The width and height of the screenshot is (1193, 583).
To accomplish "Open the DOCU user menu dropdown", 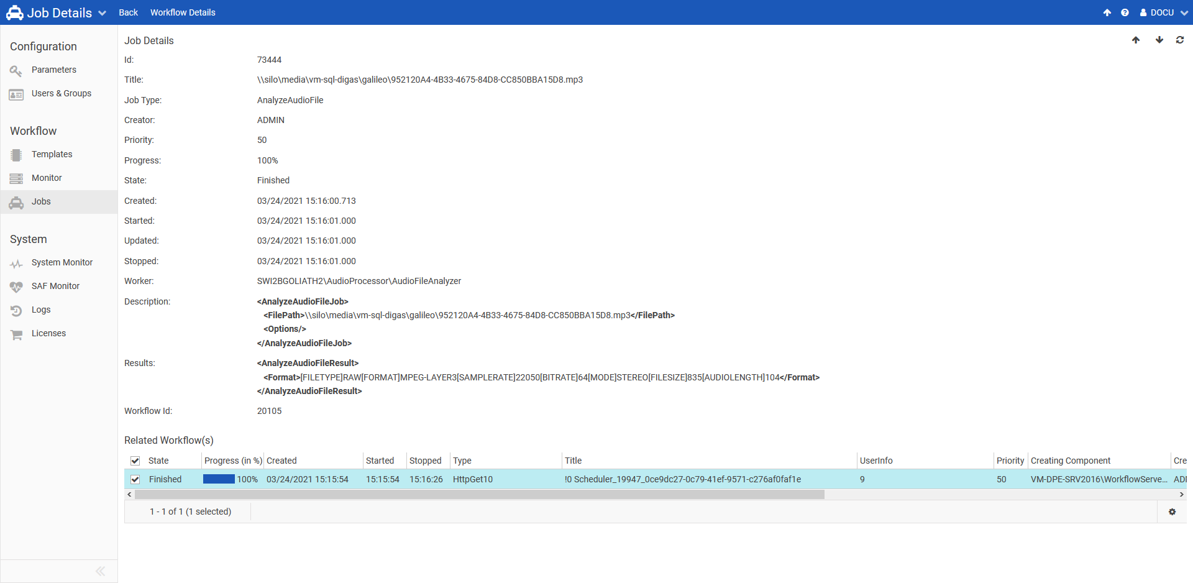I will pyautogui.click(x=1163, y=12).
